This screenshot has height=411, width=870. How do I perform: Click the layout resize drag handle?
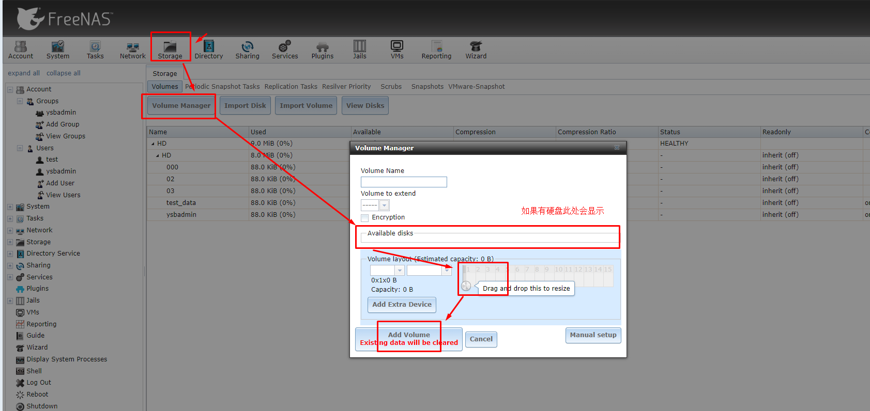tap(466, 286)
